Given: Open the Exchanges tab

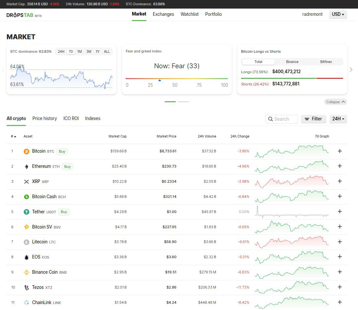Looking at the screenshot, I should (163, 14).
